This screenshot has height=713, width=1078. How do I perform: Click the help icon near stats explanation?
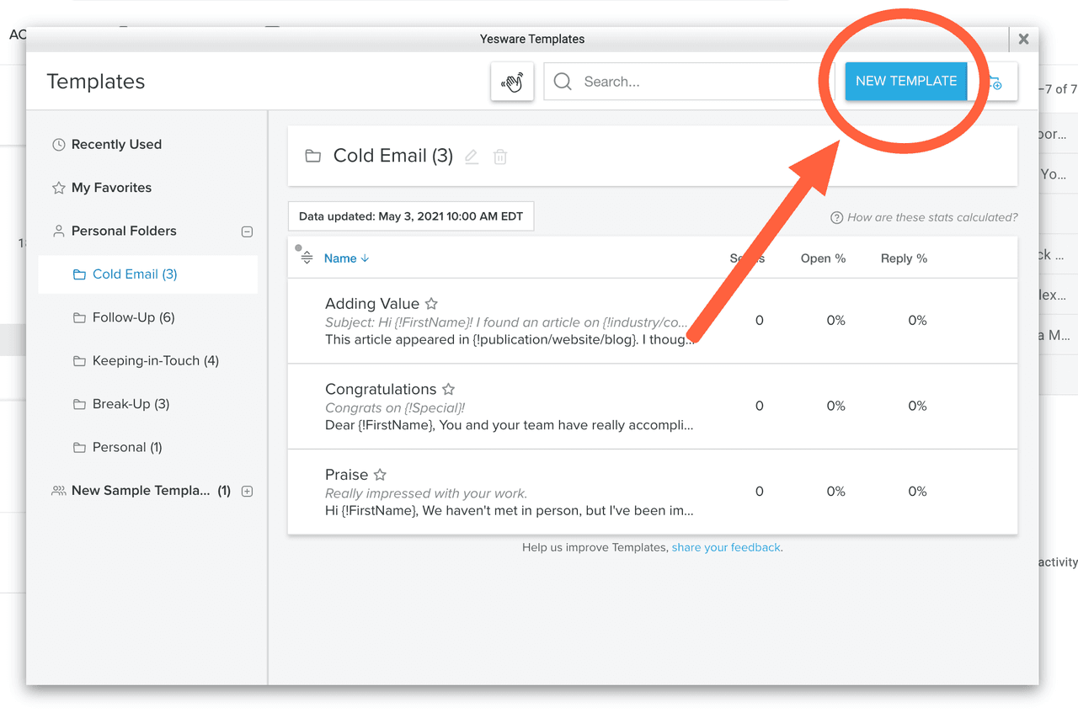(835, 217)
